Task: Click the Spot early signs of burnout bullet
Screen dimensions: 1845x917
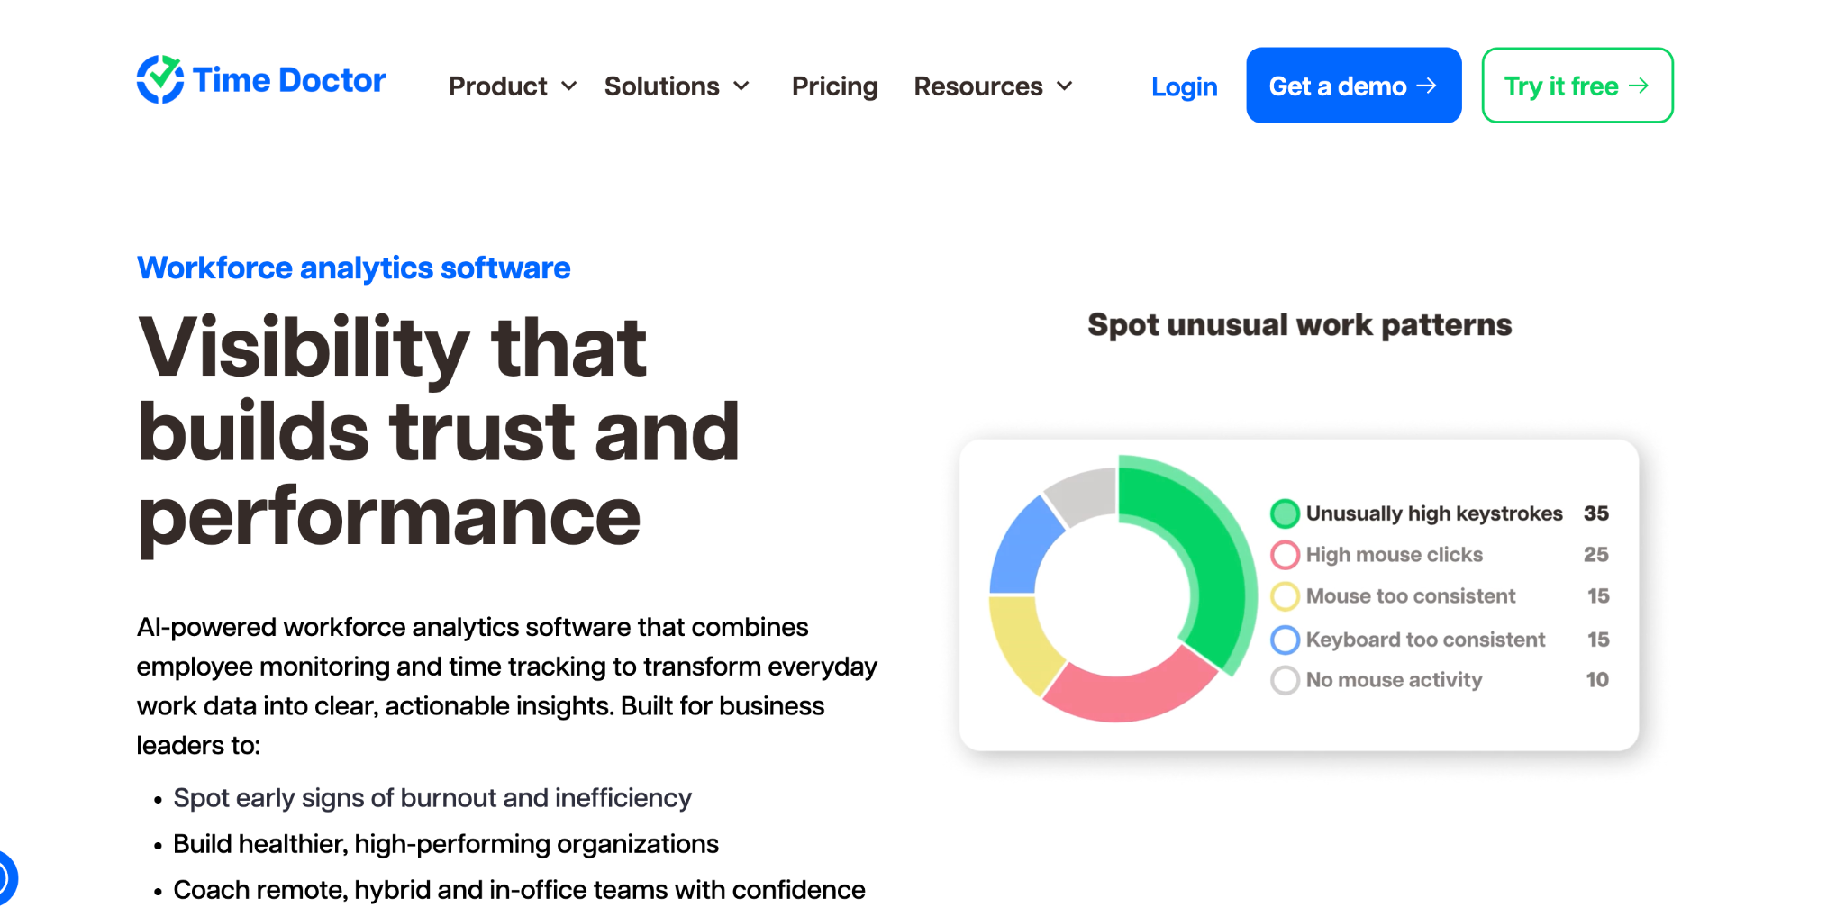Action: pyautogui.click(x=432, y=798)
